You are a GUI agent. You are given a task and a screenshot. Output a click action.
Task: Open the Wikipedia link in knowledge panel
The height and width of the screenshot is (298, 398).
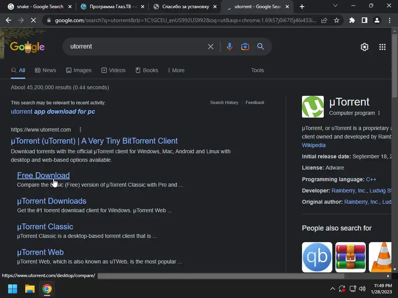[314, 145]
